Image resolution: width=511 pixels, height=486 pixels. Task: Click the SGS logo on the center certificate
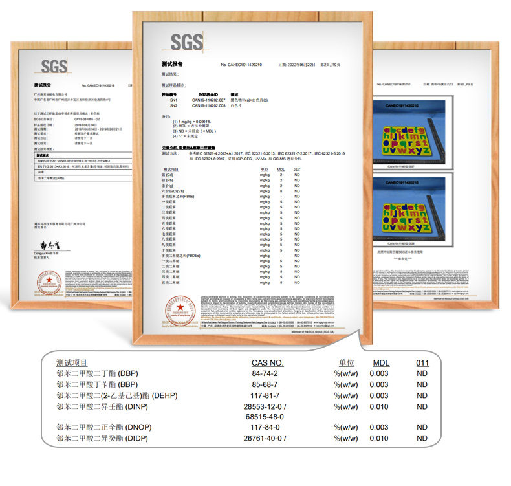click(186, 42)
